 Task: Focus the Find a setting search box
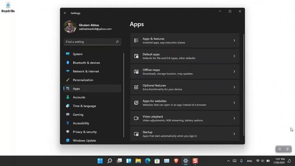pyautogui.click(x=92, y=41)
